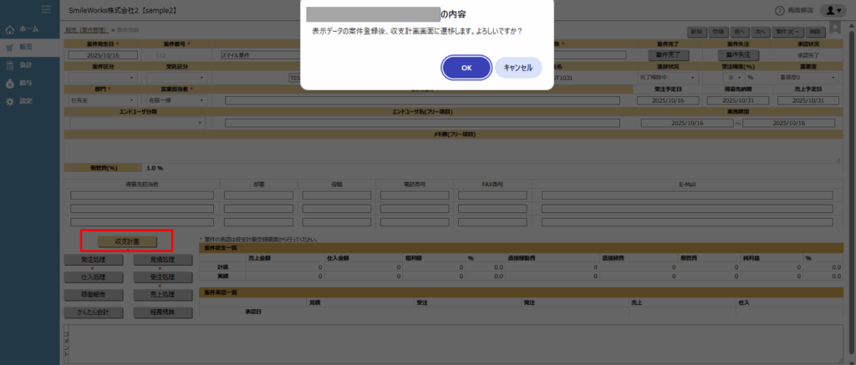Open 会計 via the calculator icon

[10, 65]
